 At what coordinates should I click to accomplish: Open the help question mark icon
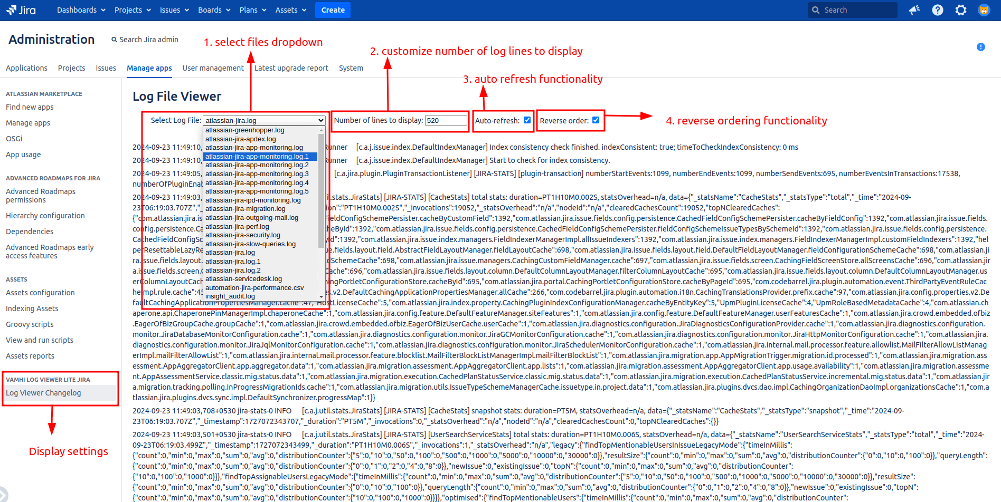(938, 10)
